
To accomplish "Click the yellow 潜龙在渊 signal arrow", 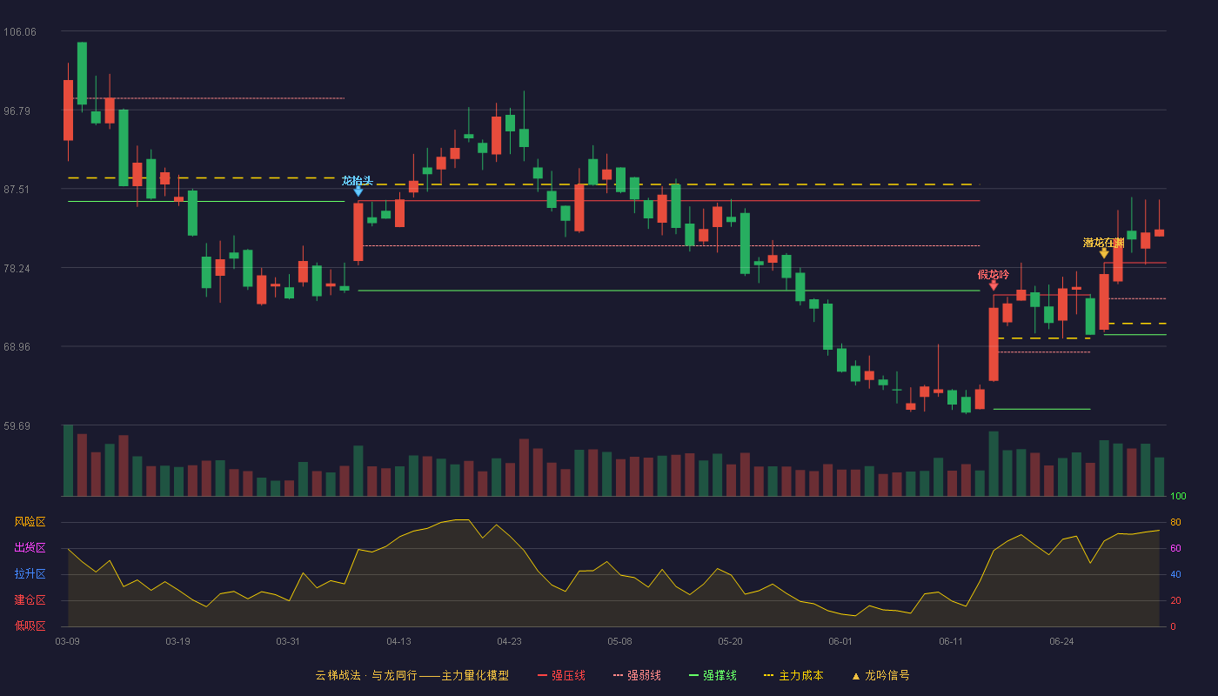I will pos(1104,253).
